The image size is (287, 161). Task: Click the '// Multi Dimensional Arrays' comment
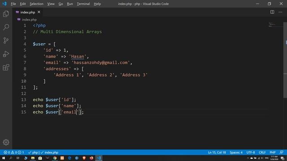click(x=67, y=32)
